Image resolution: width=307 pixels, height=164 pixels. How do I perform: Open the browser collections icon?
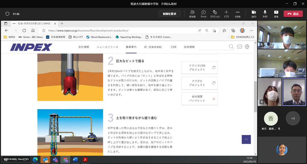233,30
